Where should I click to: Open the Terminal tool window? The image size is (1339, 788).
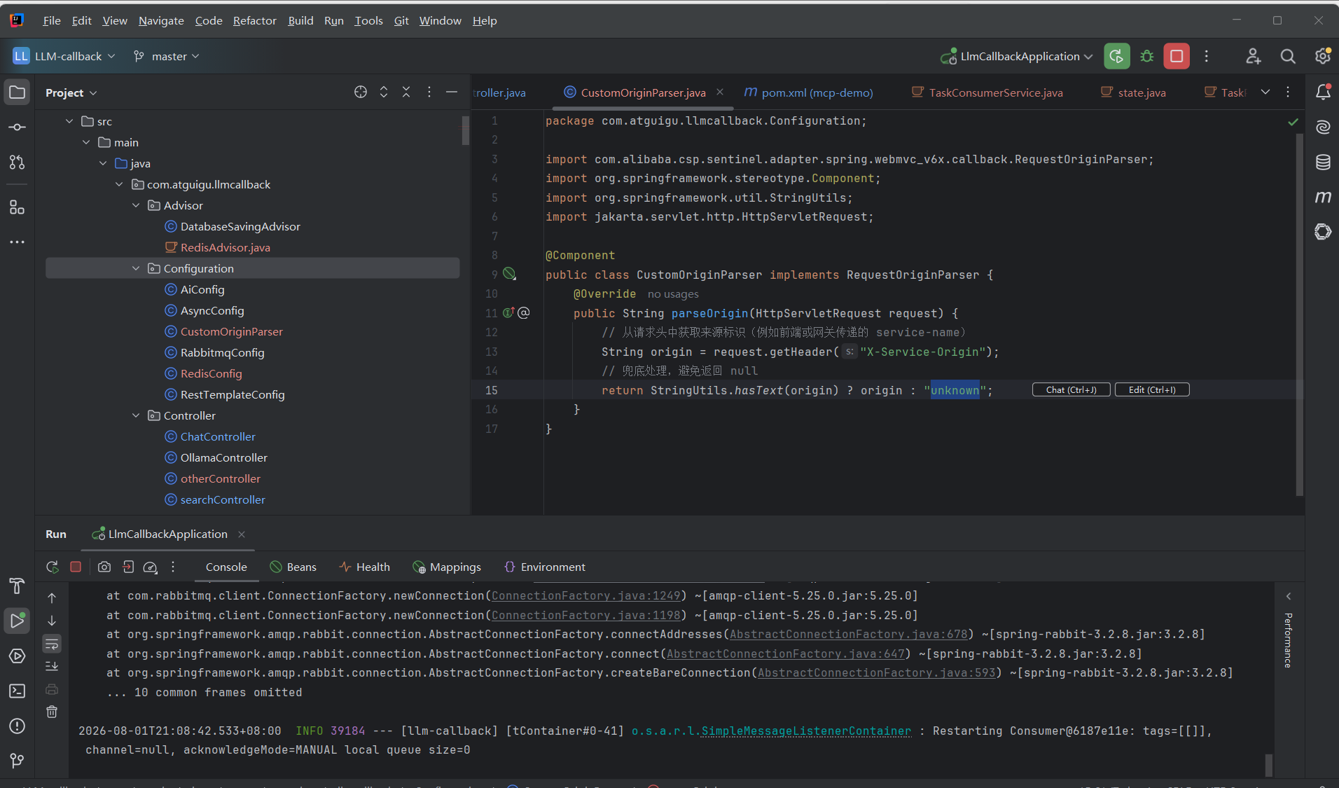click(x=18, y=691)
